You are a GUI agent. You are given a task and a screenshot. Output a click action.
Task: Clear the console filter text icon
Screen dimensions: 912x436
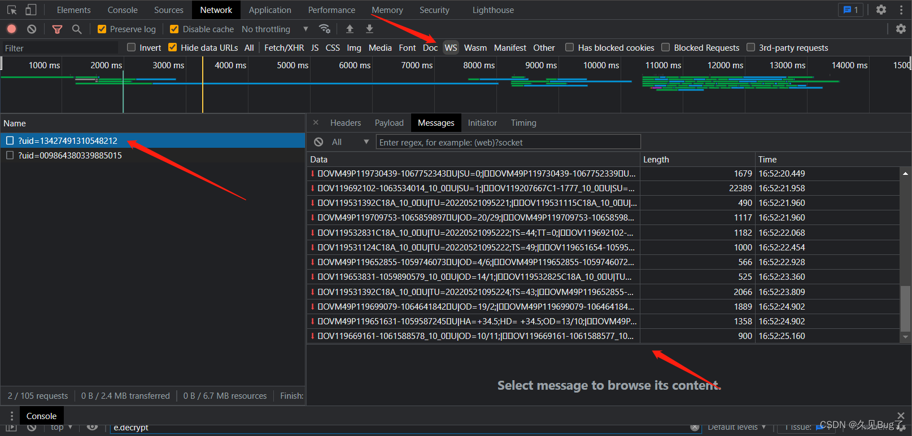695,427
